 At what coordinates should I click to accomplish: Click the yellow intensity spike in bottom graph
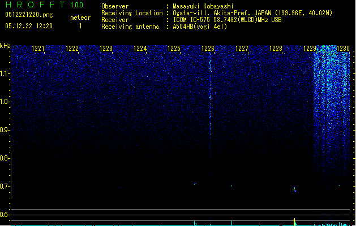[295, 222]
